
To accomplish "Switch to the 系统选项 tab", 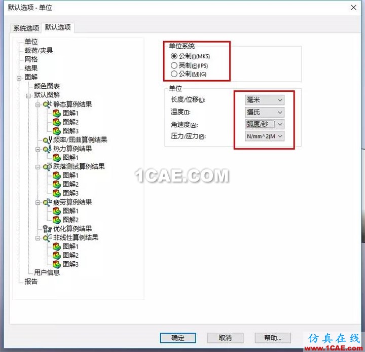I will click(26, 28).
